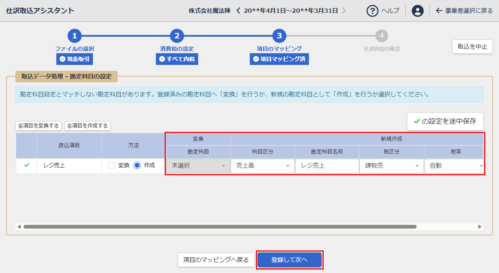The height and width of the screenshot is (273, 499).
Task: Click the すべて内税 step badge
Action: [x=177, y=59]
